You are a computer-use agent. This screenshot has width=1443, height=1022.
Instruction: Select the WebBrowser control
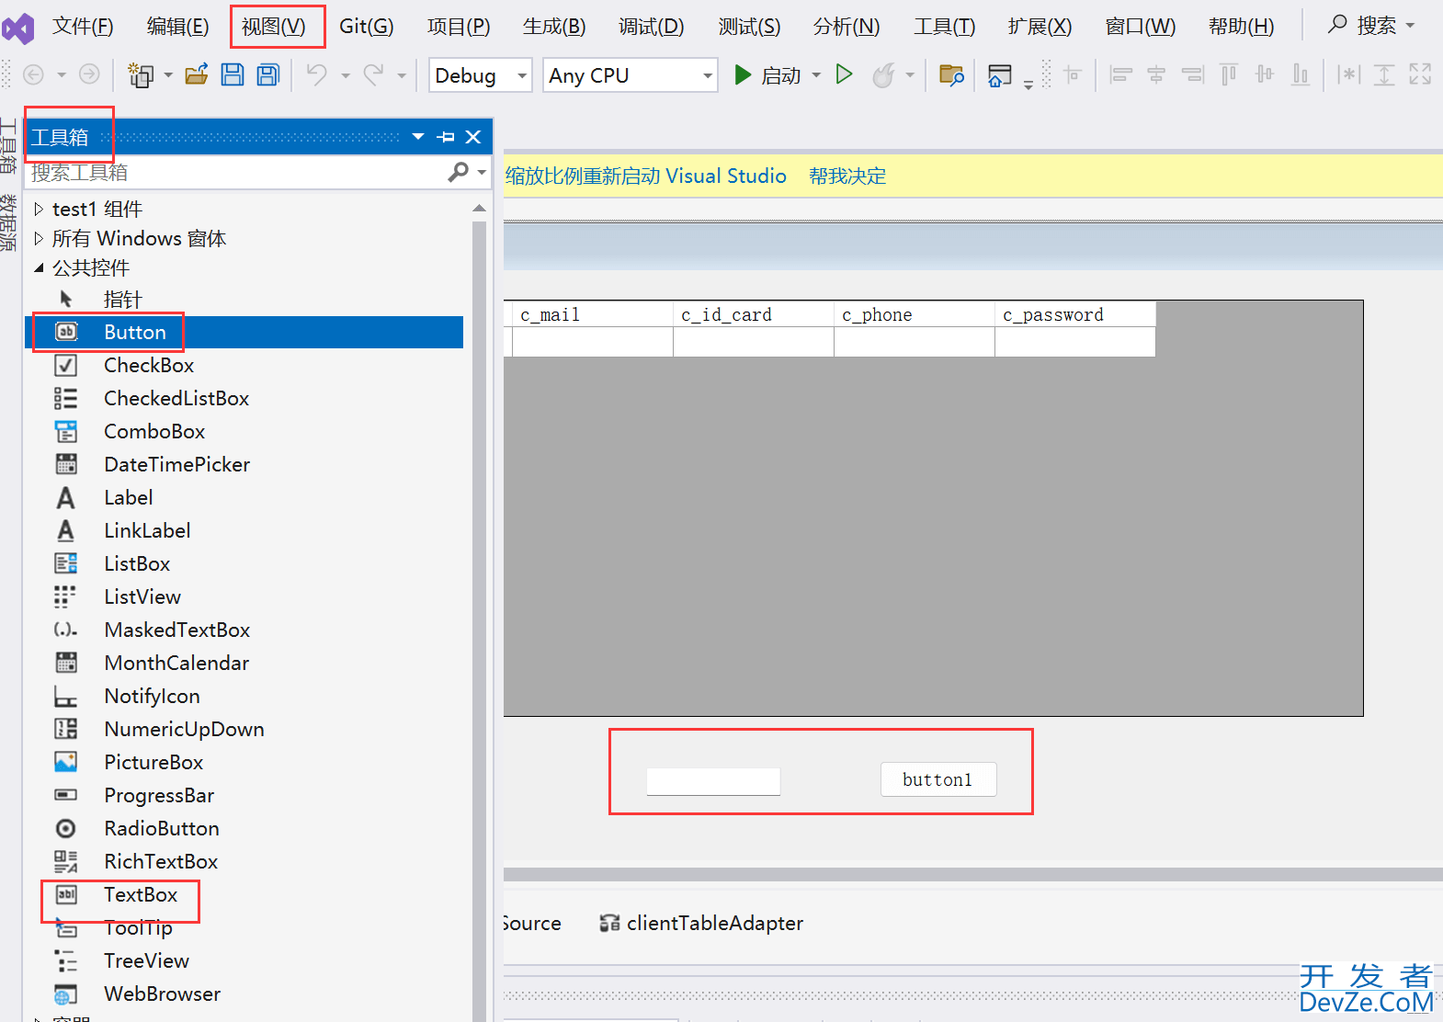click(244, 994)
